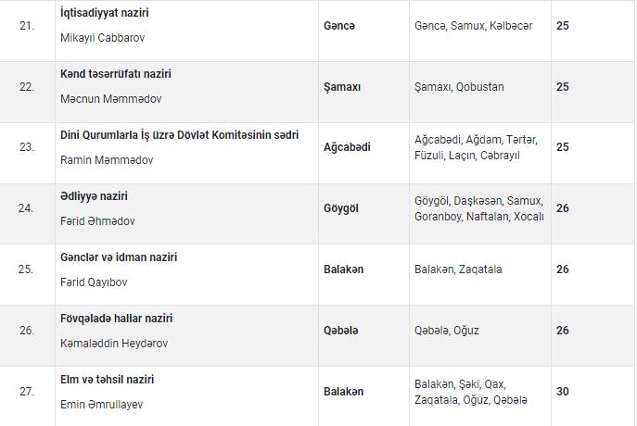This screenshot has height=426, width=637.
Task: Click the "Ədliyyə naziri" position title
Action: [x=94, y=196]
